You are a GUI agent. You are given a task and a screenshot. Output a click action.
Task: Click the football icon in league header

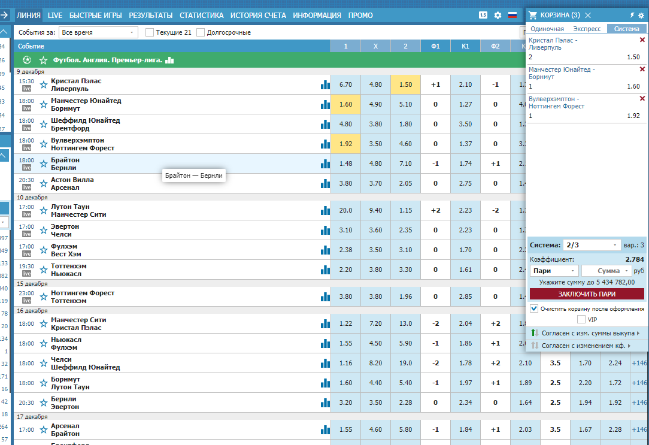(x=27, y=60)
